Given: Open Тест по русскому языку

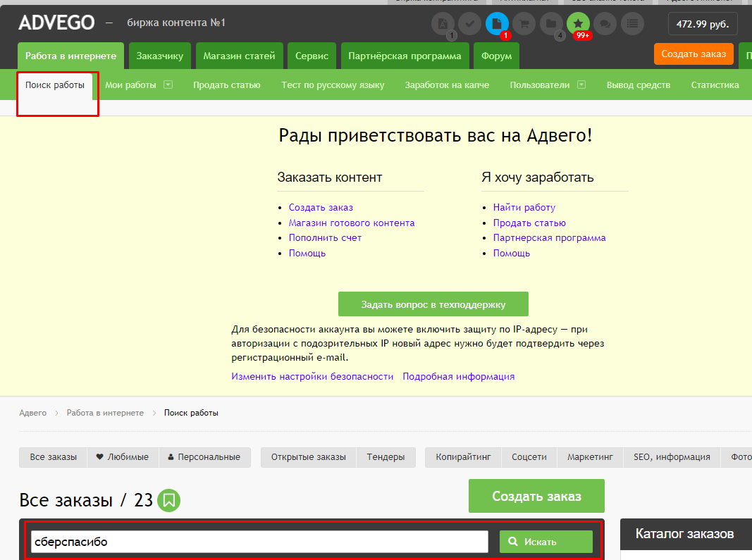Looking at the screenshot, I should (x=333, y=85).
